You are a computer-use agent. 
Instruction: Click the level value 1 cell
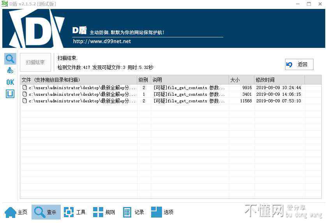coord(144,94)
